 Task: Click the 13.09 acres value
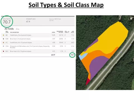(53, 35)
